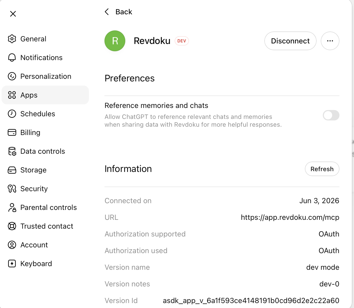354x308 pixels.
Task: Click the Personalization icon
Action: point(12,76)
